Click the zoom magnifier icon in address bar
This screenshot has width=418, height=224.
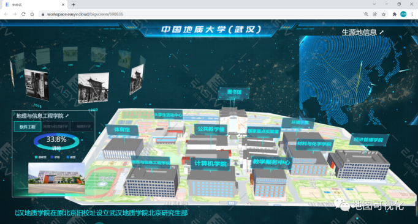[367, 14]
